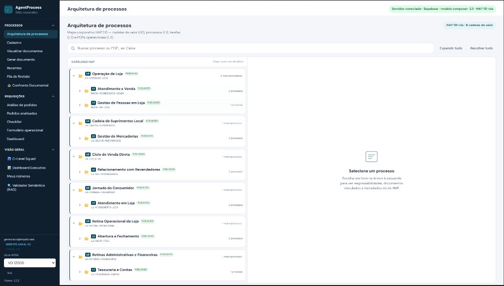
Task: Collapse the VISÃO GERAL sidebar section
Action: coord(53,149)
